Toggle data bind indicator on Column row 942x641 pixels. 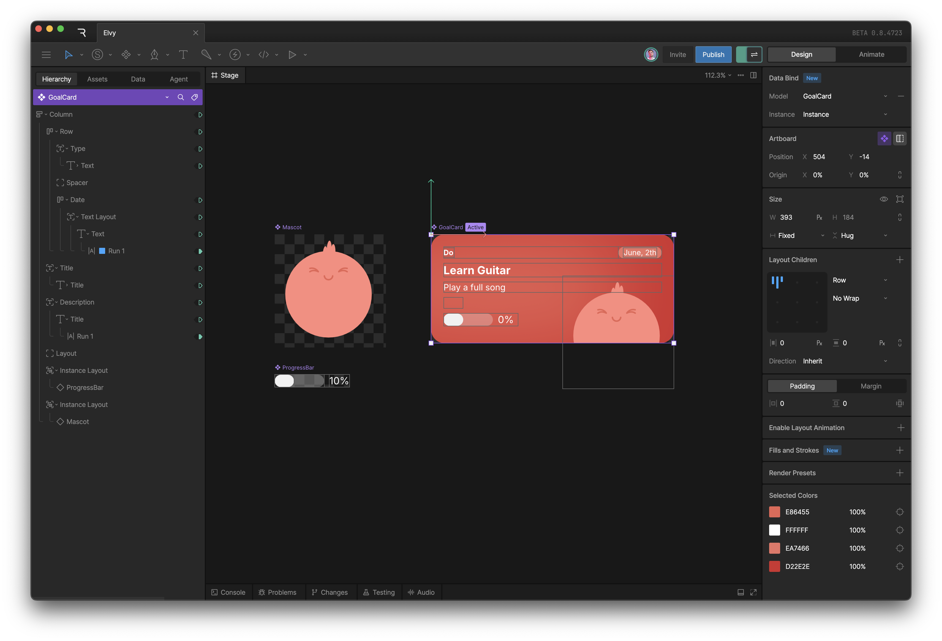[x=200, y=115]
